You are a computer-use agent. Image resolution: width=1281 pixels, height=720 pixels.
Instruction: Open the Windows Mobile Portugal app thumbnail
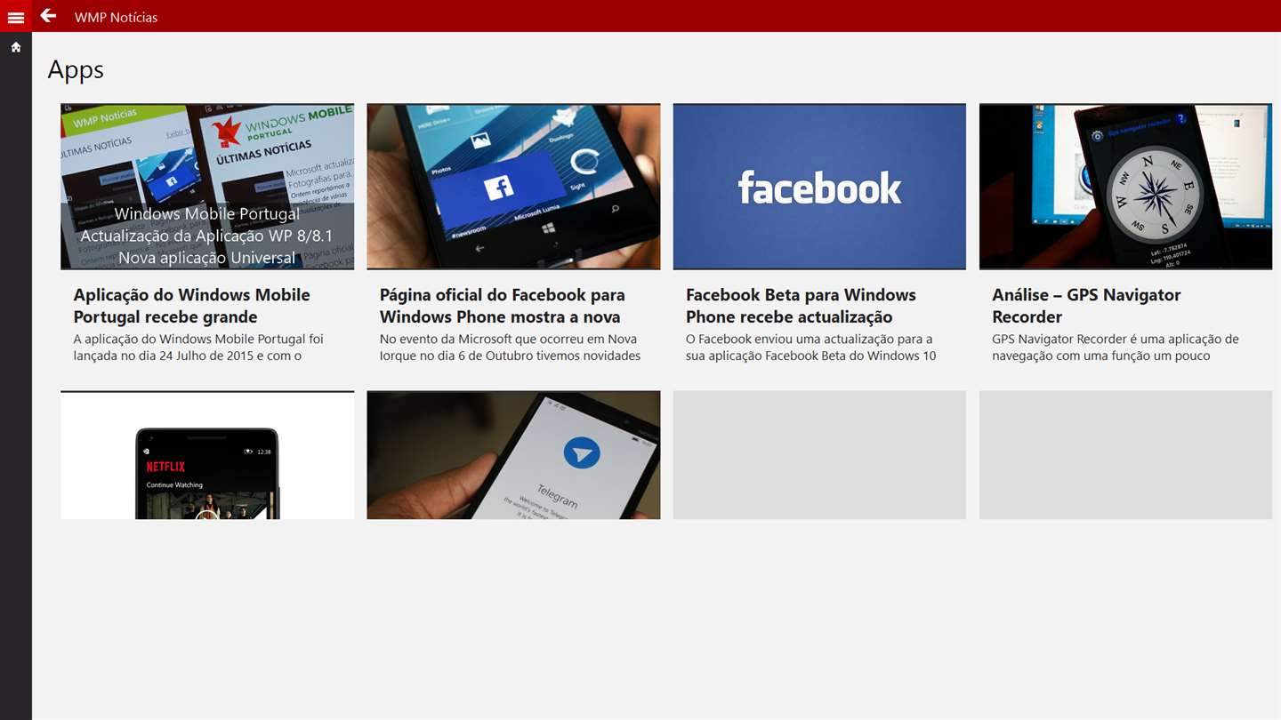pos(207,187)
